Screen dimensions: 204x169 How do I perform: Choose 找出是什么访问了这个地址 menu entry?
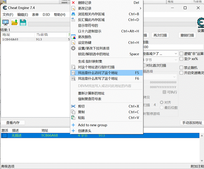[x=107, y=73]
